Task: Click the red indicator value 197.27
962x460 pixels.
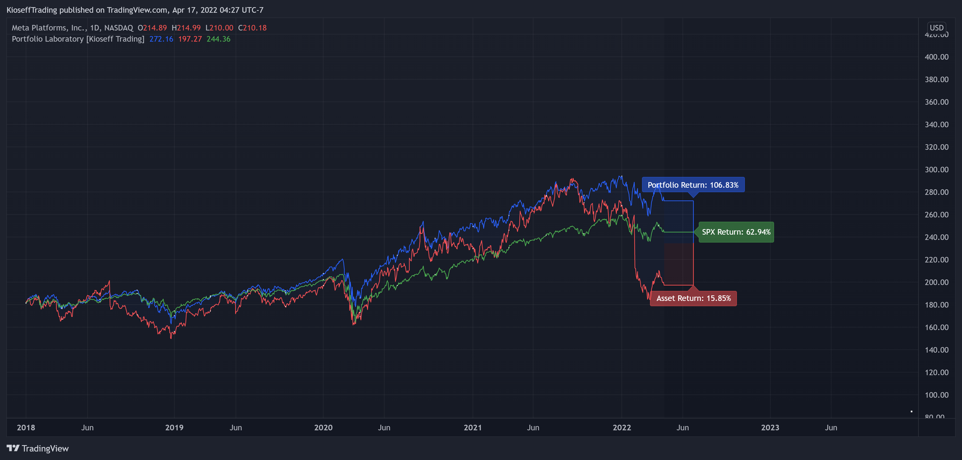Action: tap(190, 39)
